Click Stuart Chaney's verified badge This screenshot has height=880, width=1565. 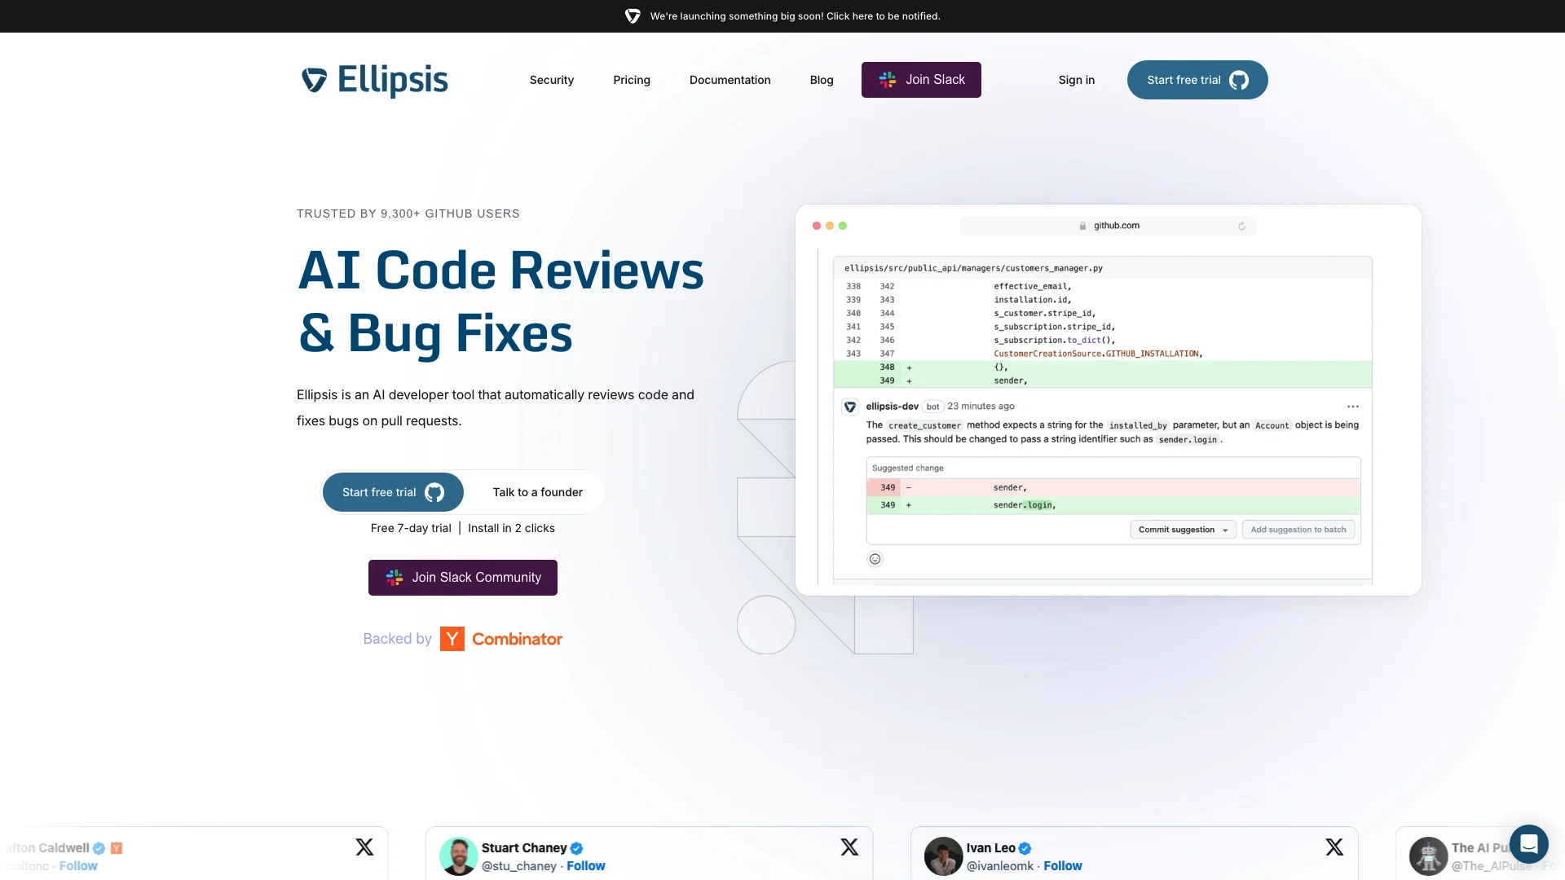coord(576,848)
